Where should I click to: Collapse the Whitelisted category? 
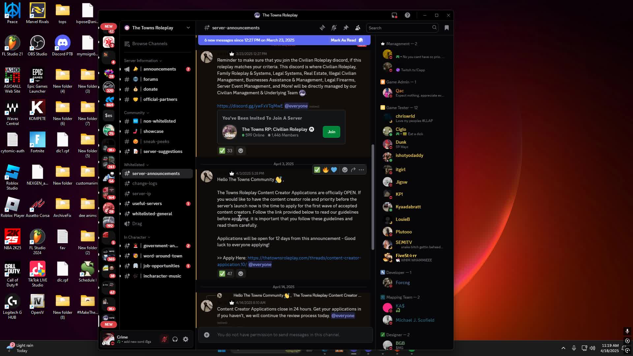tap(136, 165)
